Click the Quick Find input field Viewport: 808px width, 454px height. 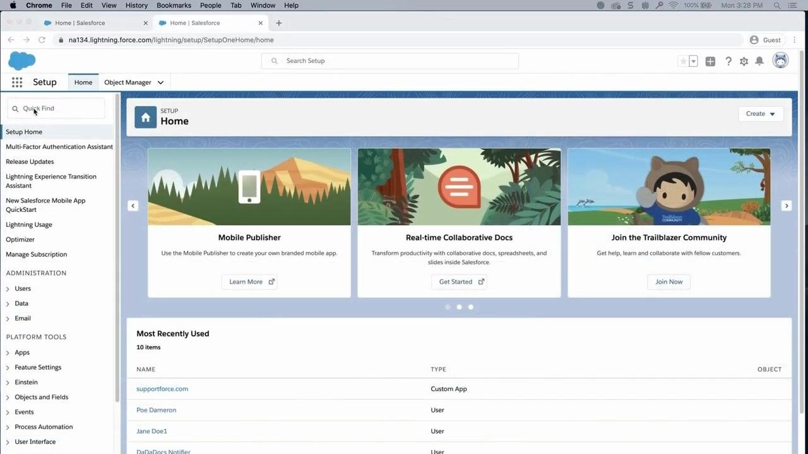tap(56, 108)
